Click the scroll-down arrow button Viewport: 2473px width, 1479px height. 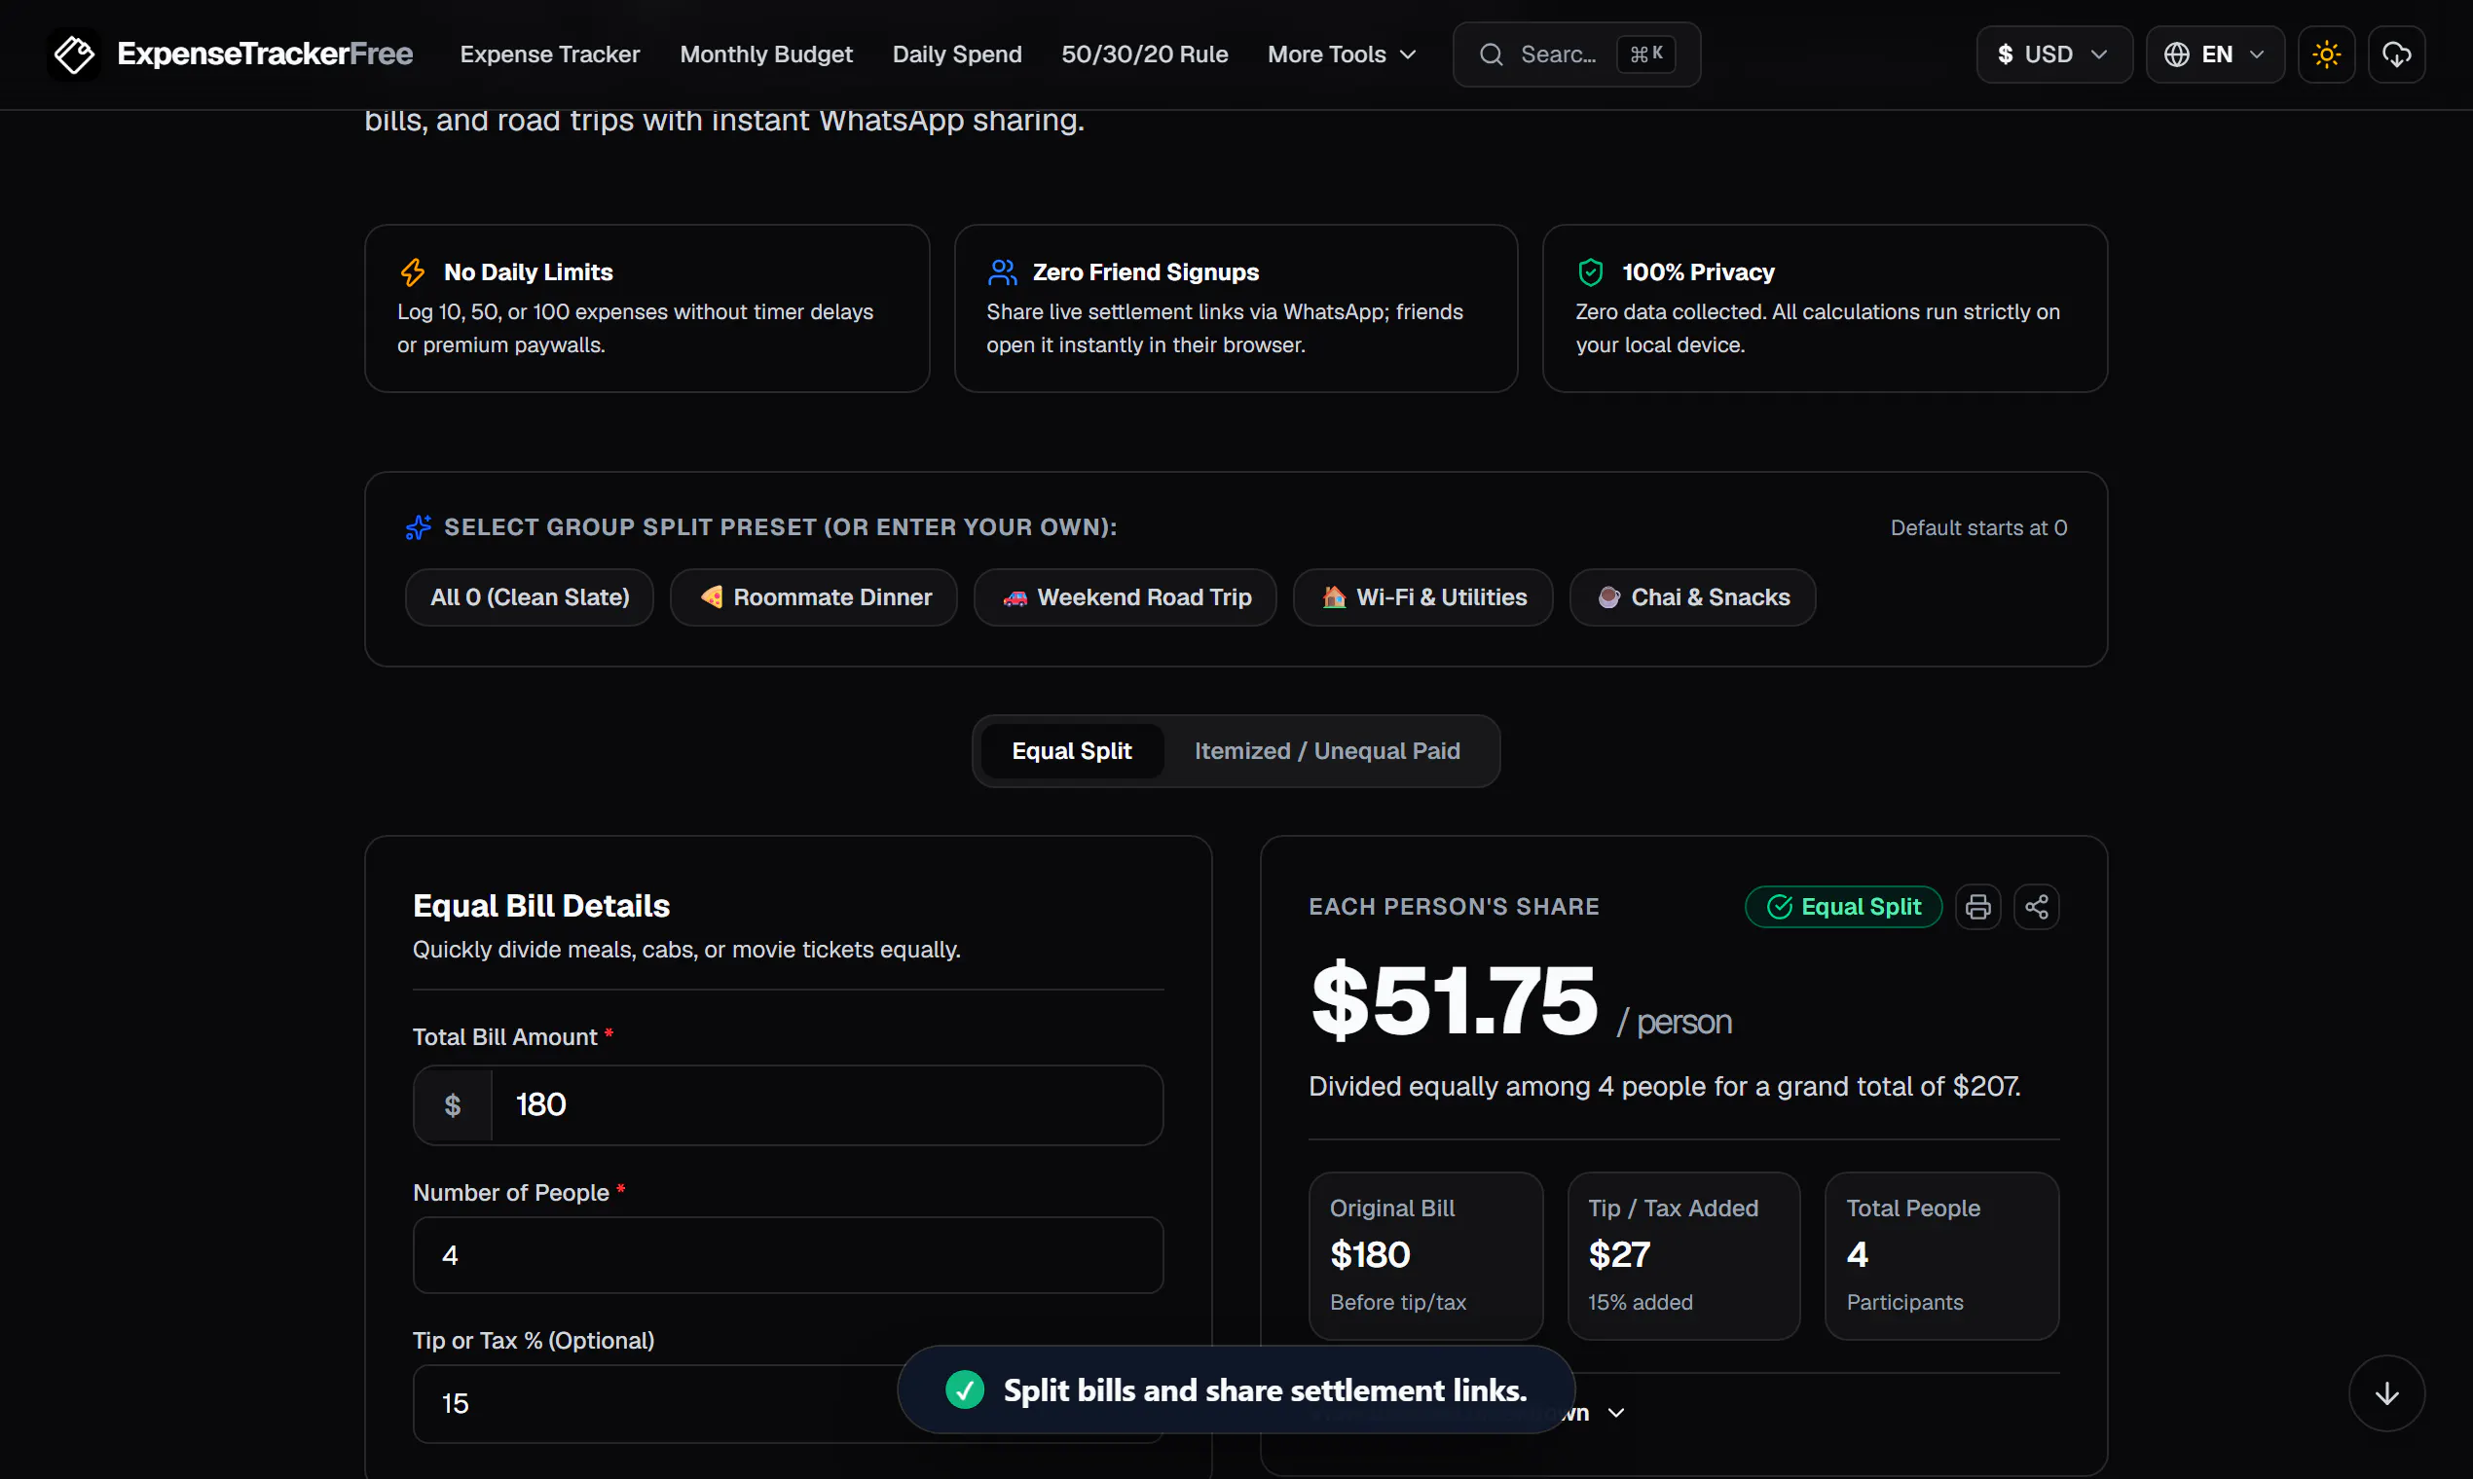(x=2386, y=1392)
